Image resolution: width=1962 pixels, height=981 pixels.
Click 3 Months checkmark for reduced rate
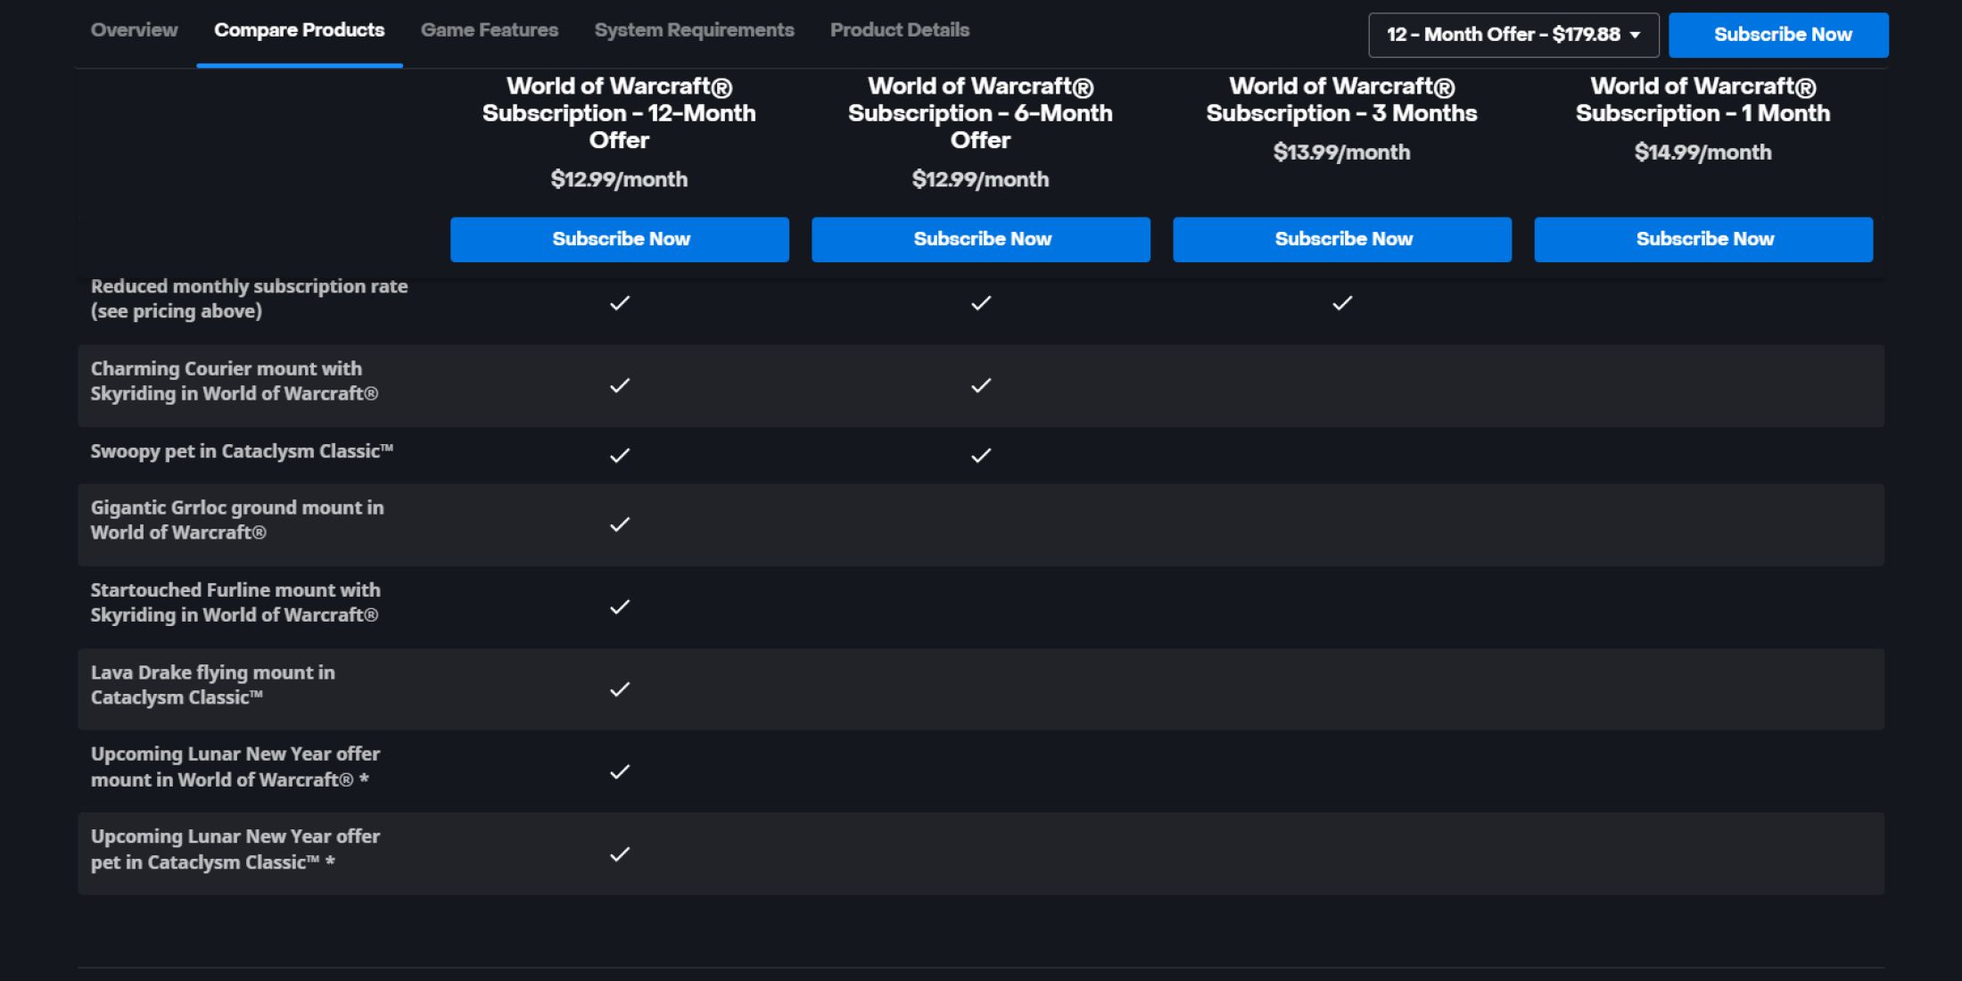tap(1342, 303)
